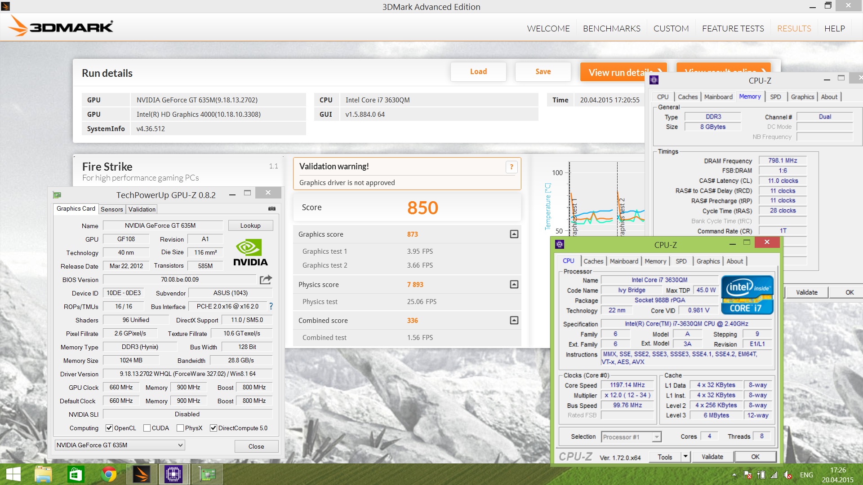Switch to CPU-Z taskbar icon
Viewport: 863px width, 485px height.
click(173, 474)
